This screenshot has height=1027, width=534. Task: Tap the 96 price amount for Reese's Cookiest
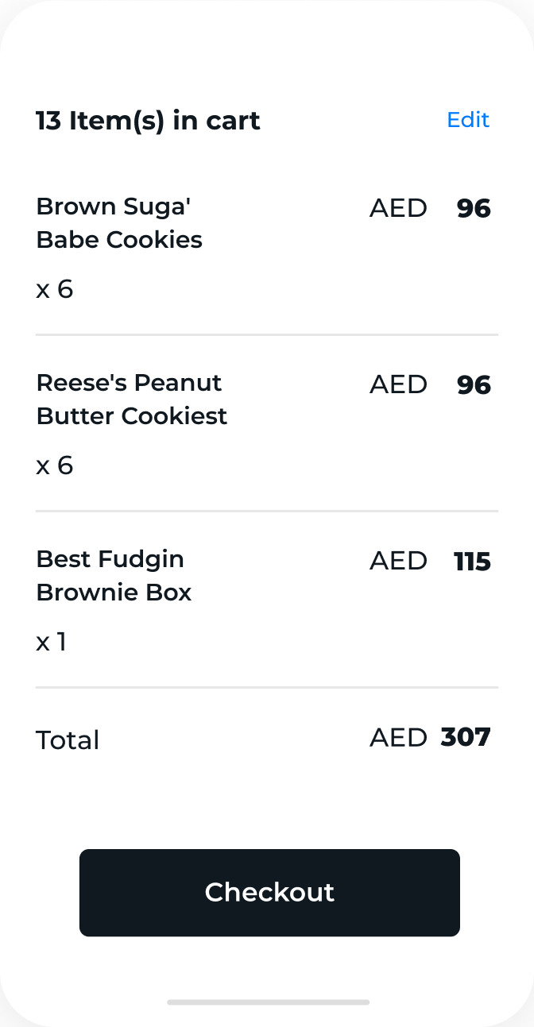click(474, 385)
